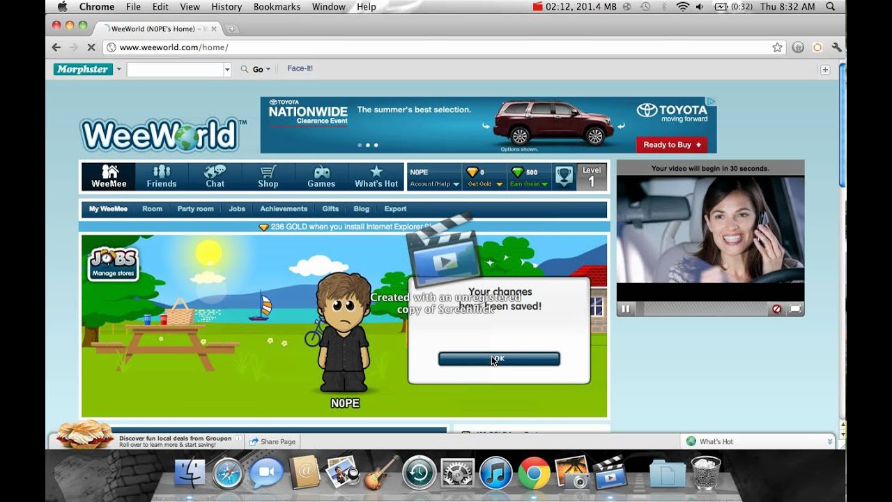Expand the Go button dropdown arrow
Image resolution: width=892 pixels, height=502 pixels.
tap(268, 69)
